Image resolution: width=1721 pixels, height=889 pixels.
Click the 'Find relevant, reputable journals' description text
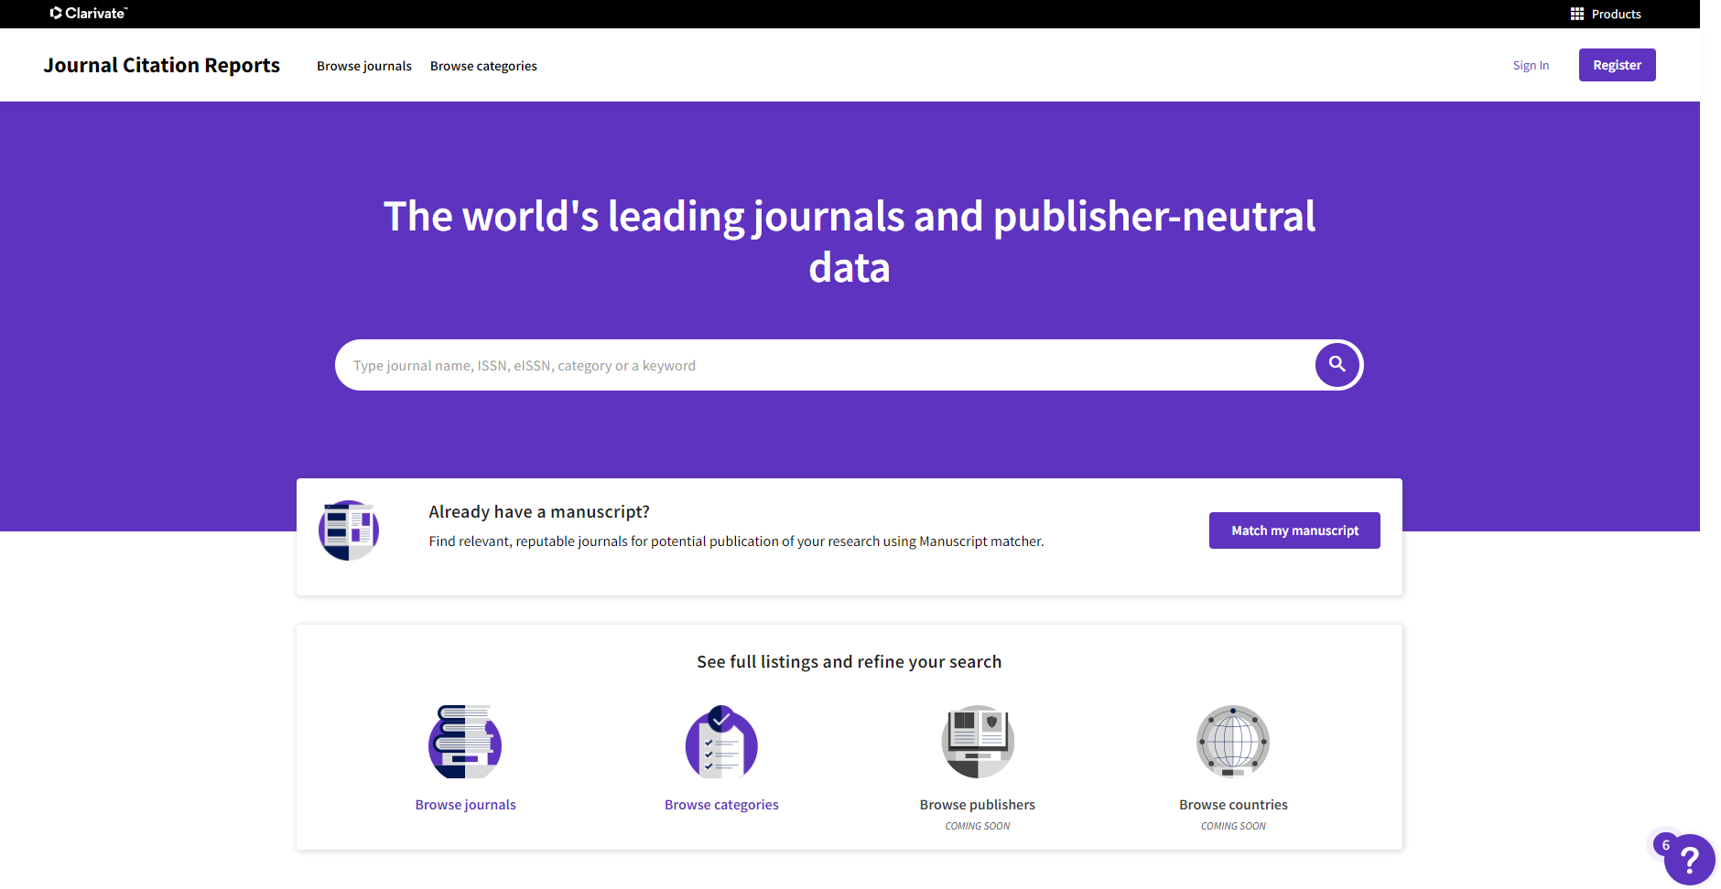point(736,541)
